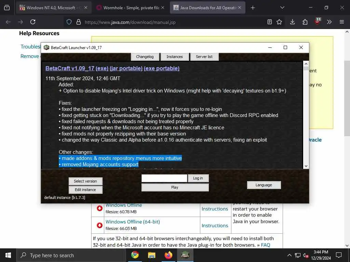
Task: Click the taskbar search box
Action: tap(71, 255)
